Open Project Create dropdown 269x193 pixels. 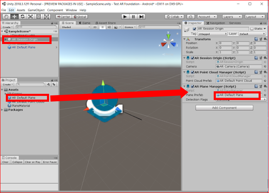tap(7, 84)
